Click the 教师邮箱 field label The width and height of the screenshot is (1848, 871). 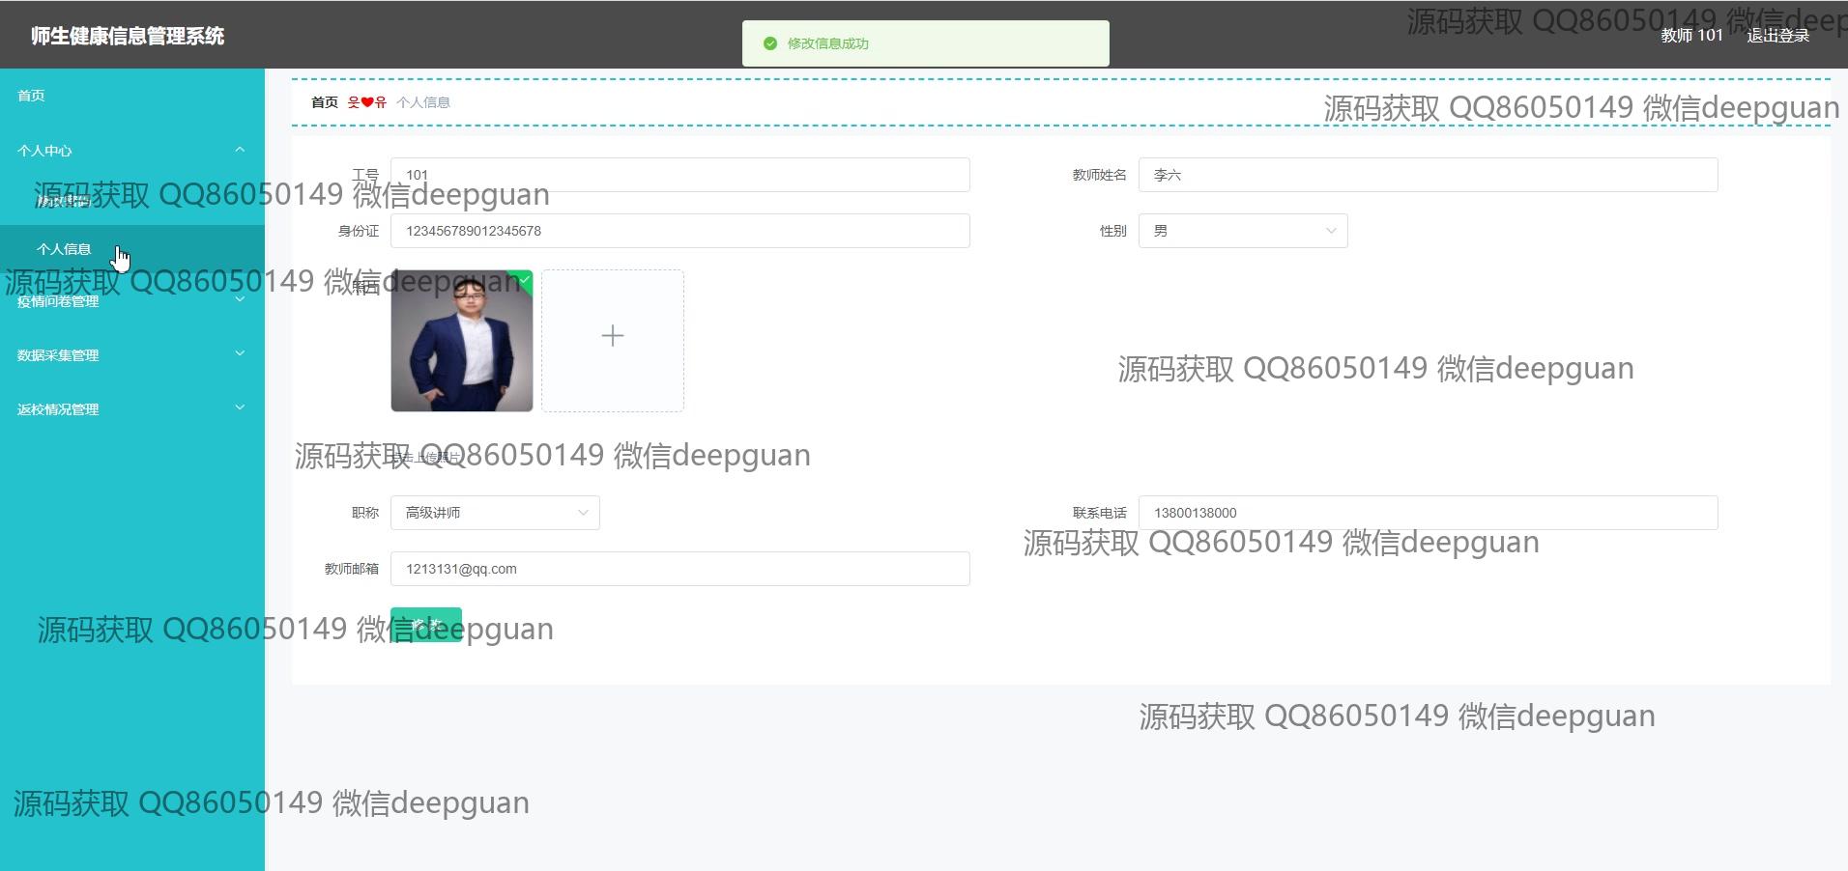pos(352,569)
